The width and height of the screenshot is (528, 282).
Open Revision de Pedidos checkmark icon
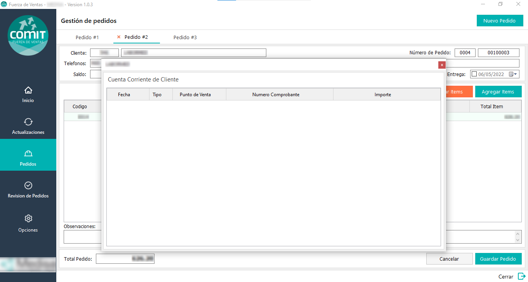pos(28,185)
